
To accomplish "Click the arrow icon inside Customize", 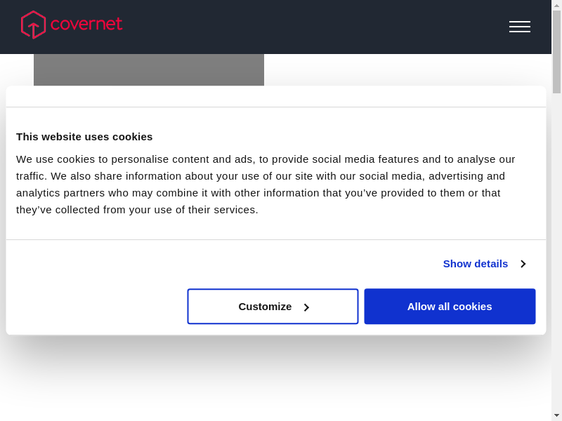I will [306, 307].
